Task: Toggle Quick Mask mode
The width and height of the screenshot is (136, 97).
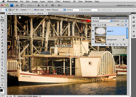Action: [2, 95]
